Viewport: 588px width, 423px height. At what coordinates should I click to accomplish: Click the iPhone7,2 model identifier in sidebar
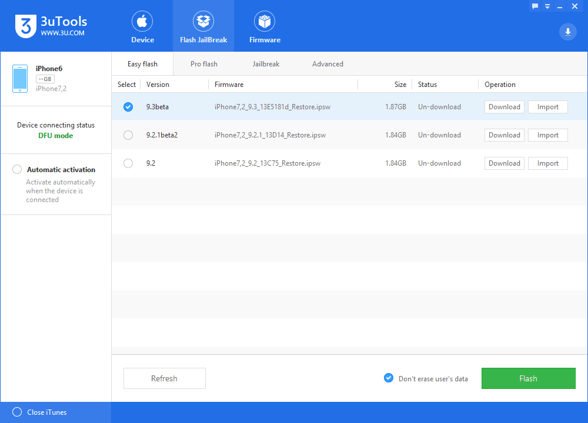(x=51, y=89)
